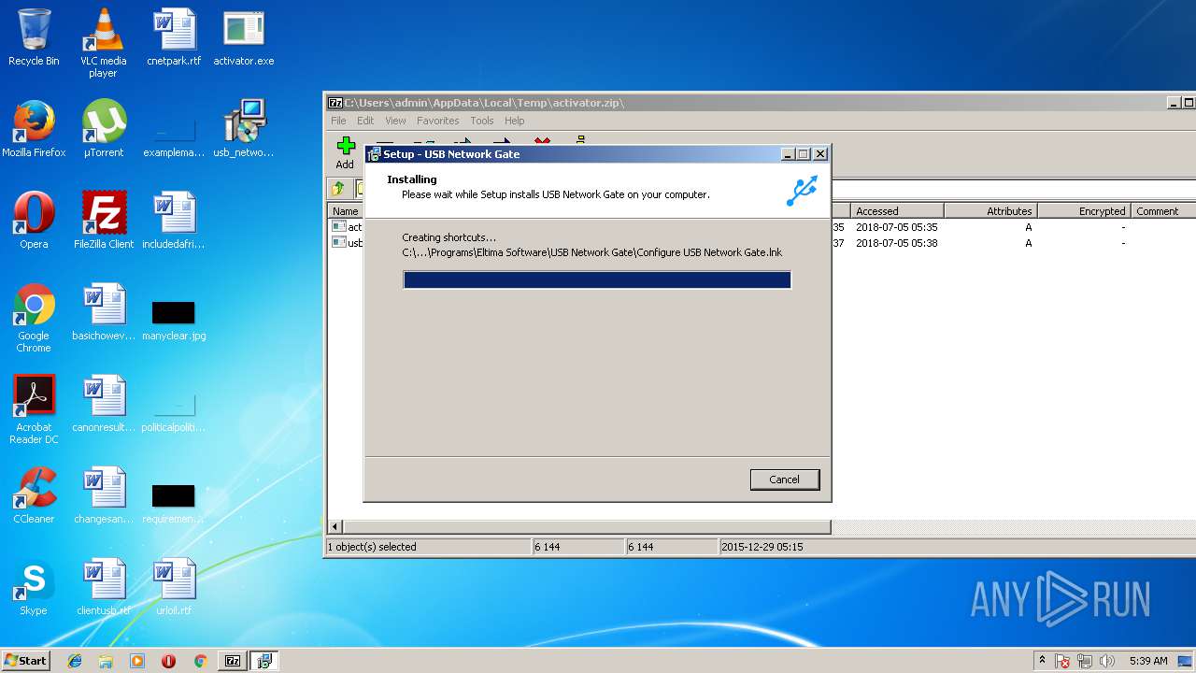
Task: Open Opera taskbar icon
Action: pos(168,661)
